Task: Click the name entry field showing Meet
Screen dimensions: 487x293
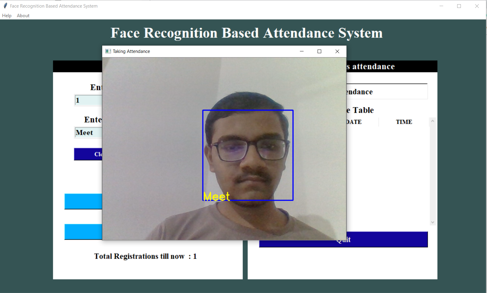Action: pos(88,132)
